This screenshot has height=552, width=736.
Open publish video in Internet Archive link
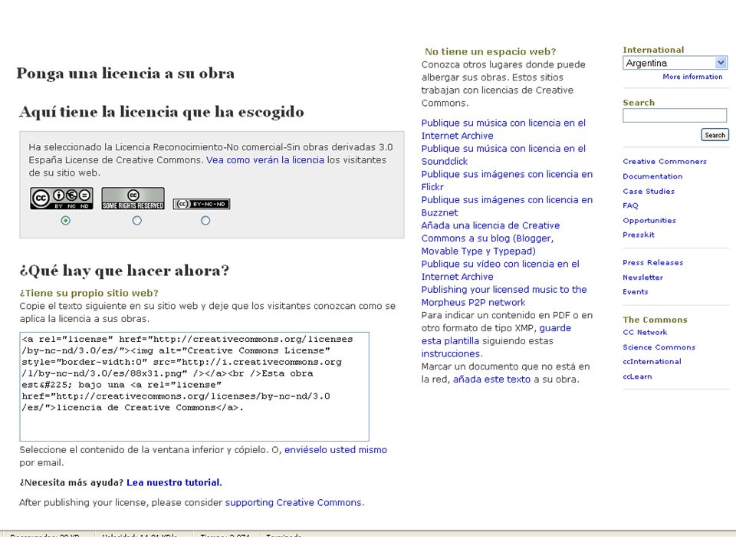[x=501, y=271]
